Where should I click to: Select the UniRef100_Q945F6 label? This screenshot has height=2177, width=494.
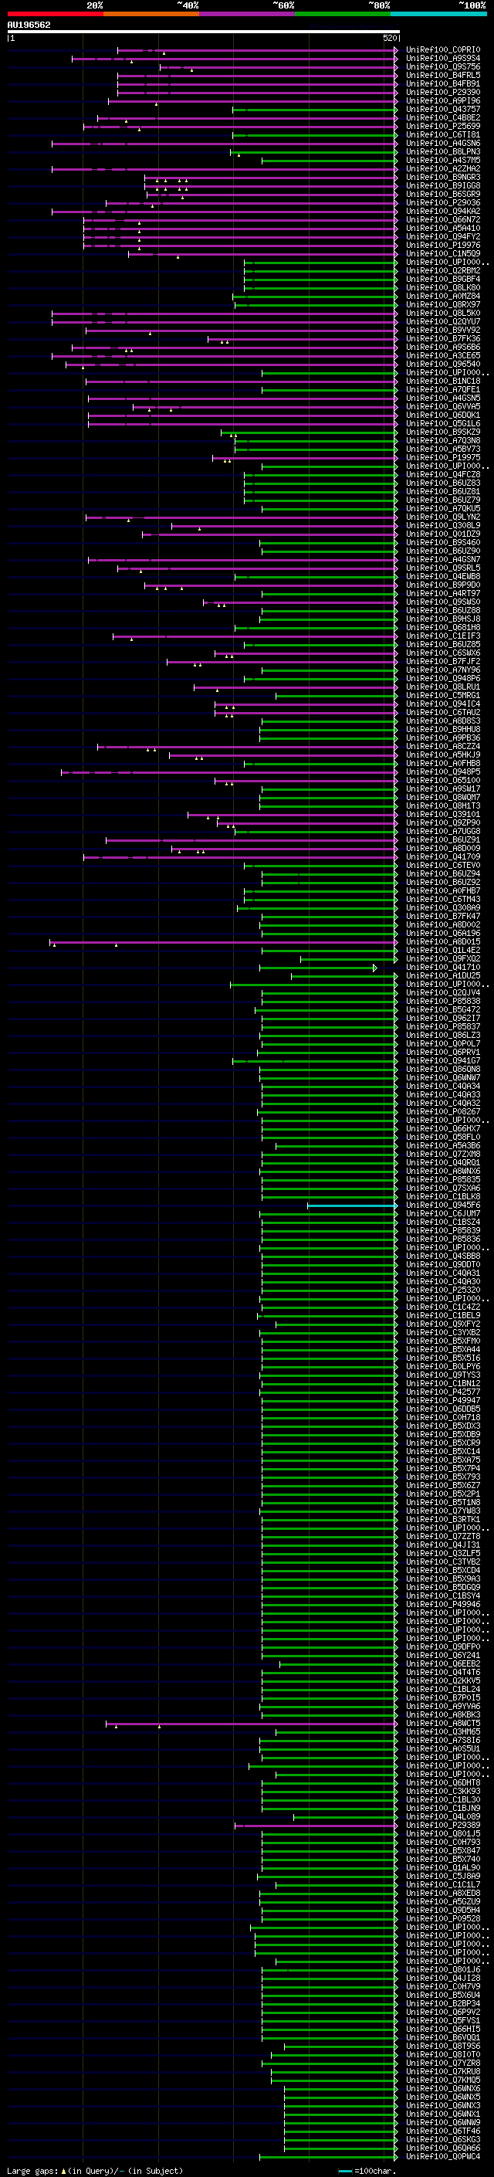click(x=443, y=1205)
